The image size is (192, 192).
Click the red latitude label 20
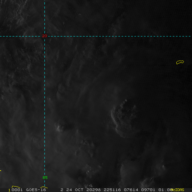(44, 36)
